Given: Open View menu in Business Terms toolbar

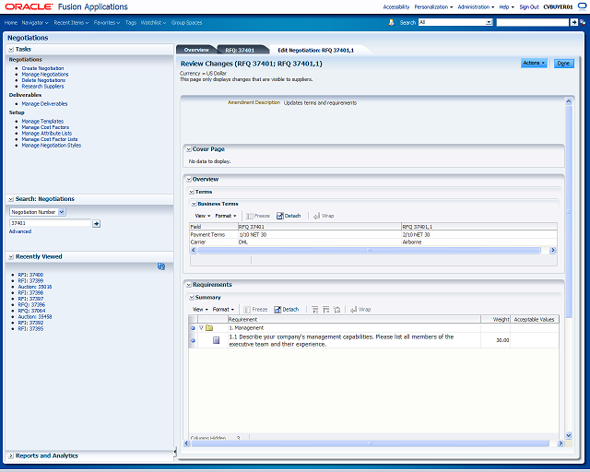Looking at the screenshot, I should click(203, 216).
